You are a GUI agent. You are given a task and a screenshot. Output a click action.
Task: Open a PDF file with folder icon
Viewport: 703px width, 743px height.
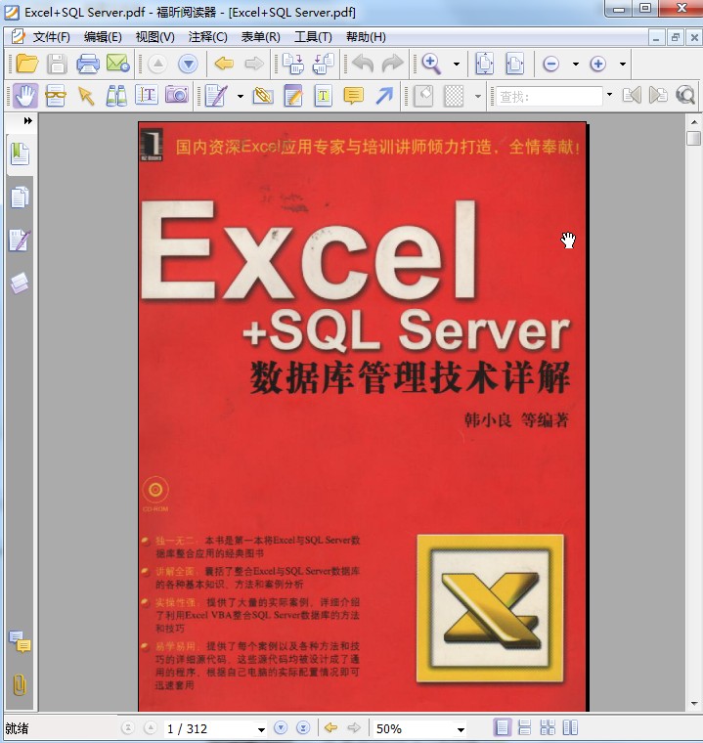tap(26, 64)
